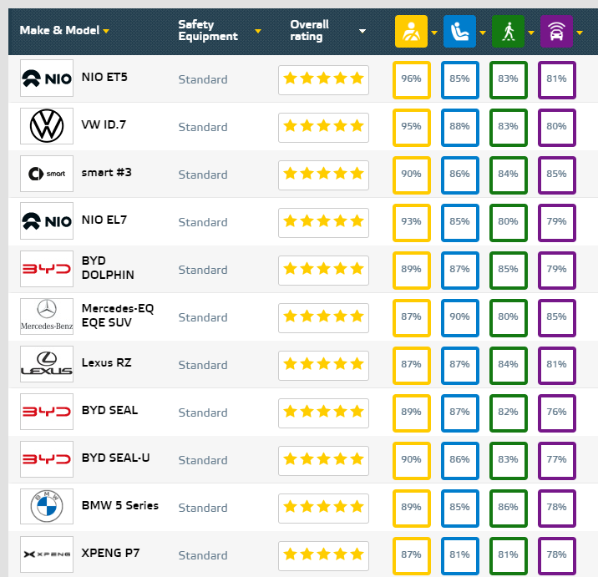
Task: Click the XPENG logo
Action: [47, 554]
